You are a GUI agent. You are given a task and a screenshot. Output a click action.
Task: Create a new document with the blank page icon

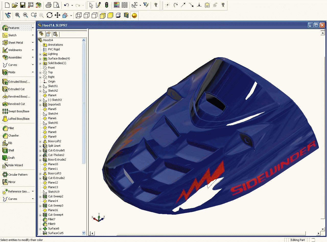tap(7, 5)
